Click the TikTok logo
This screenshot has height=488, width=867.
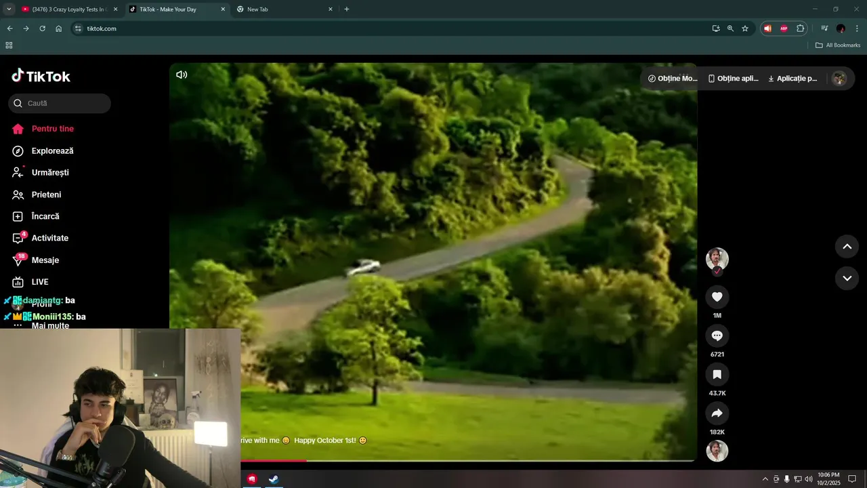coord(41,76)
